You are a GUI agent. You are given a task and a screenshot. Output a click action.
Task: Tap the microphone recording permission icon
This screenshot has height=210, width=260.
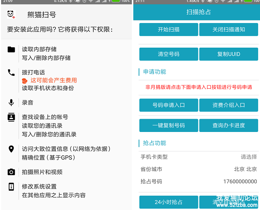pyautogui.click(x=11, y=103)
